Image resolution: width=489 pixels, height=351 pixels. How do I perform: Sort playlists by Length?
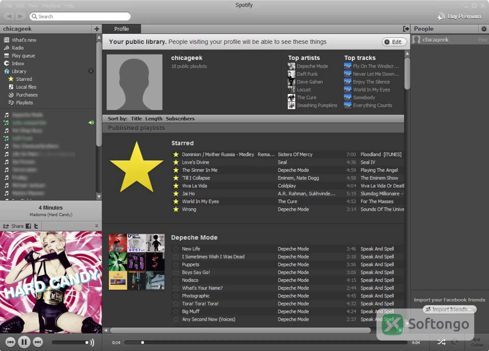pos(154,119)
